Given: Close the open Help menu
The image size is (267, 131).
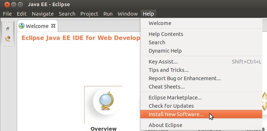Looking at the screenshot, I should [x=148, y=14].
